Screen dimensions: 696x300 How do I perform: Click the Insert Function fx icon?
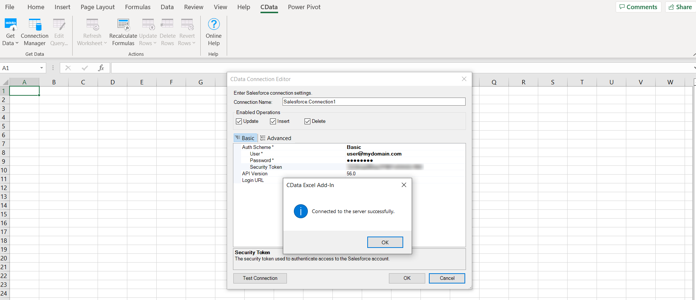point(101,68)
